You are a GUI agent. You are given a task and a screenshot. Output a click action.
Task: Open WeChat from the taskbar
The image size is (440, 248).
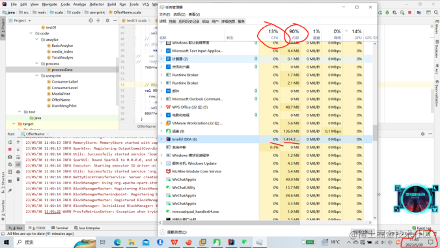(x=245, y=242)
